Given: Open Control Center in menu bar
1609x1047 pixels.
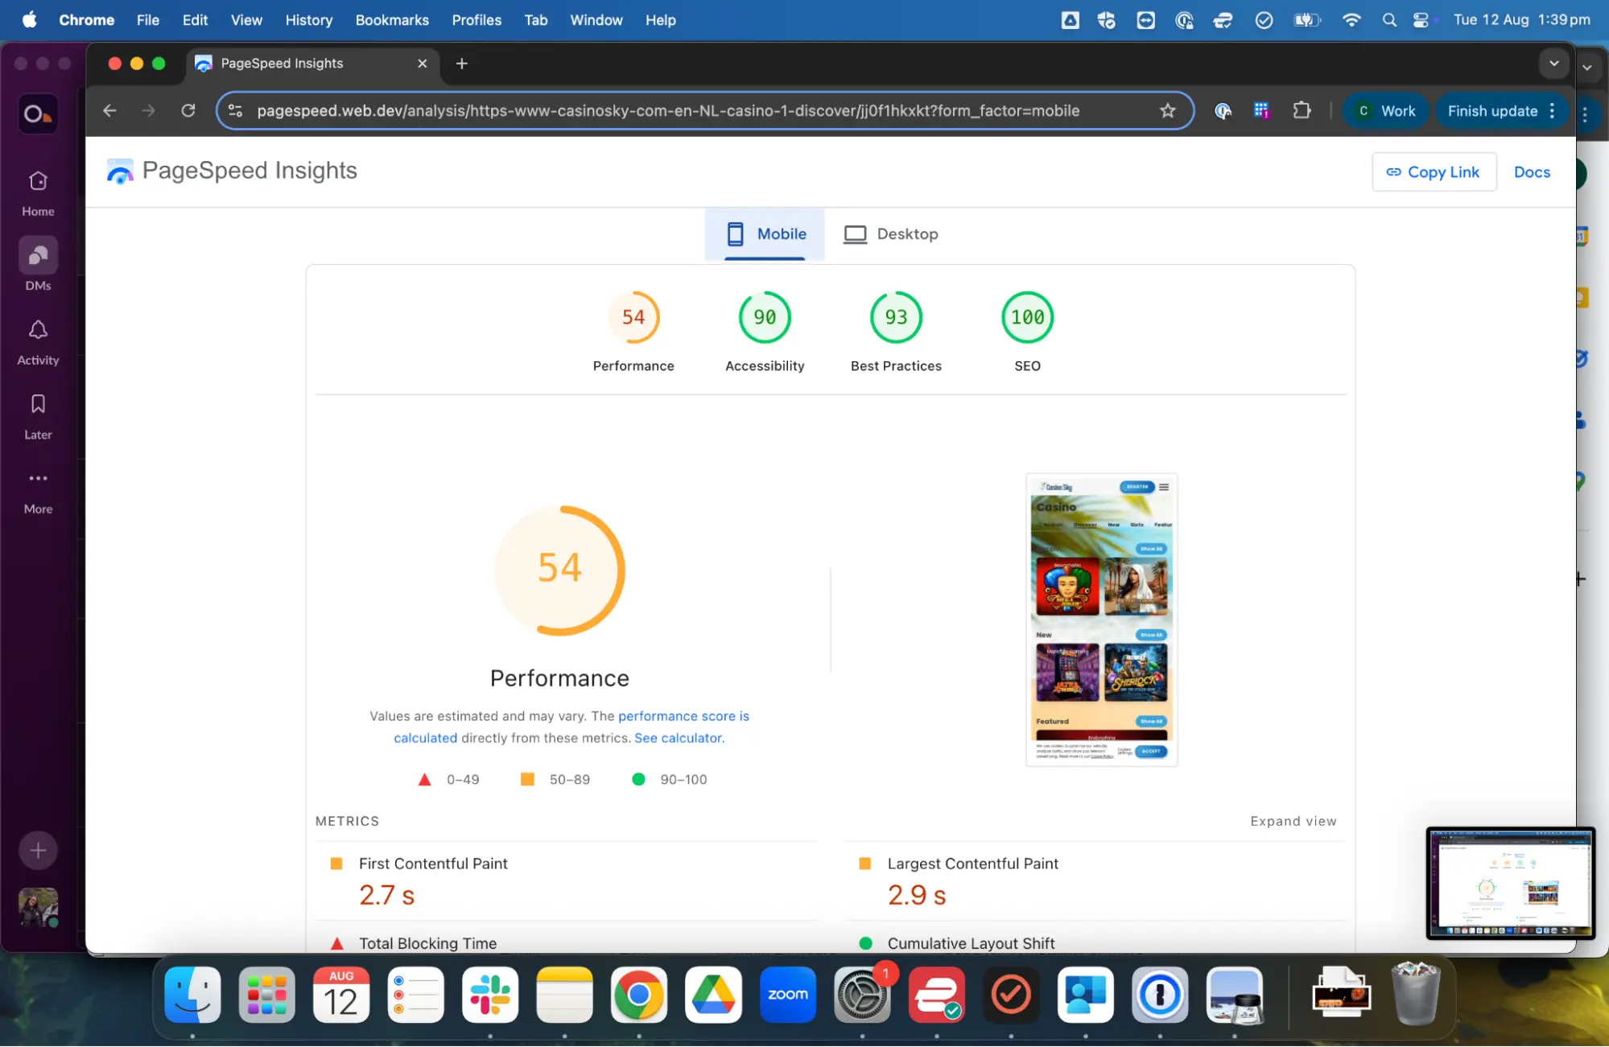Looking at the screenshot, I should (1421, 20).
